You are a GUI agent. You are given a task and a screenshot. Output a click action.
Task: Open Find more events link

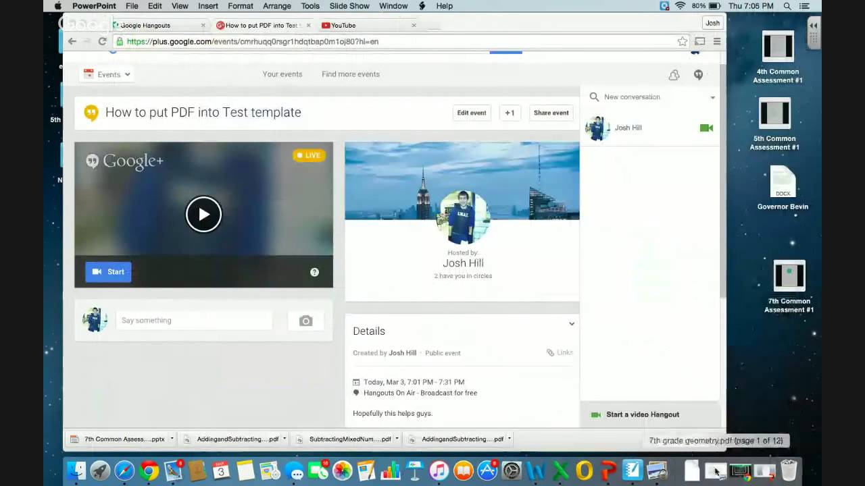pyautogui.click(x=351, y=74)
